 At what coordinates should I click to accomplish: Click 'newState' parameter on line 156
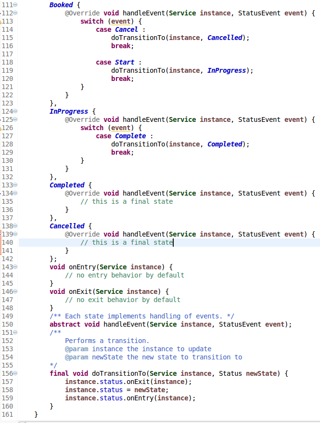[261, 373]
